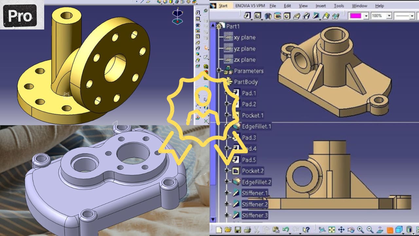Image resolution: width=419 pixels, height=236 pixels.
Task: Select the EdgeFillet.2 feature
Action: pos(257,182)
